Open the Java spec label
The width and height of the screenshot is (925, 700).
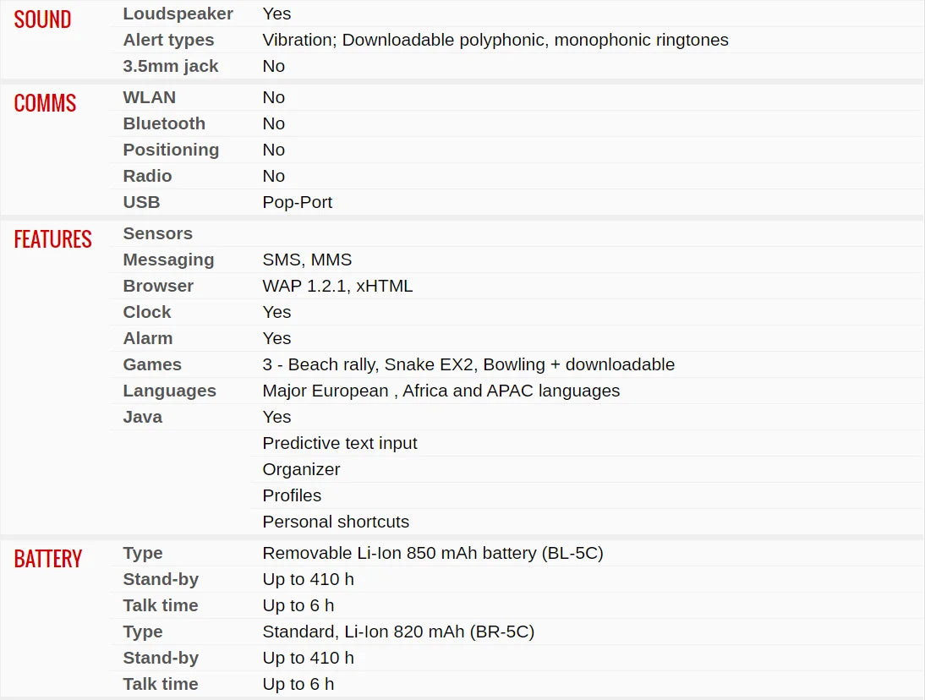pos(142,417)
